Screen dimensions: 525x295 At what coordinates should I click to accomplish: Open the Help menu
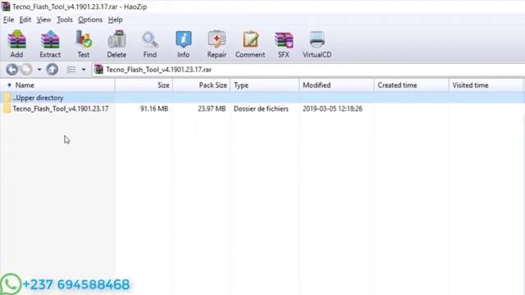[x=115, y=20]
